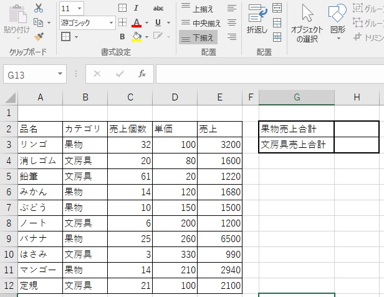This screenshot has width=384, height=297.
Task: Apply the yellow fill color bucket
Action: tap(137, 37)
